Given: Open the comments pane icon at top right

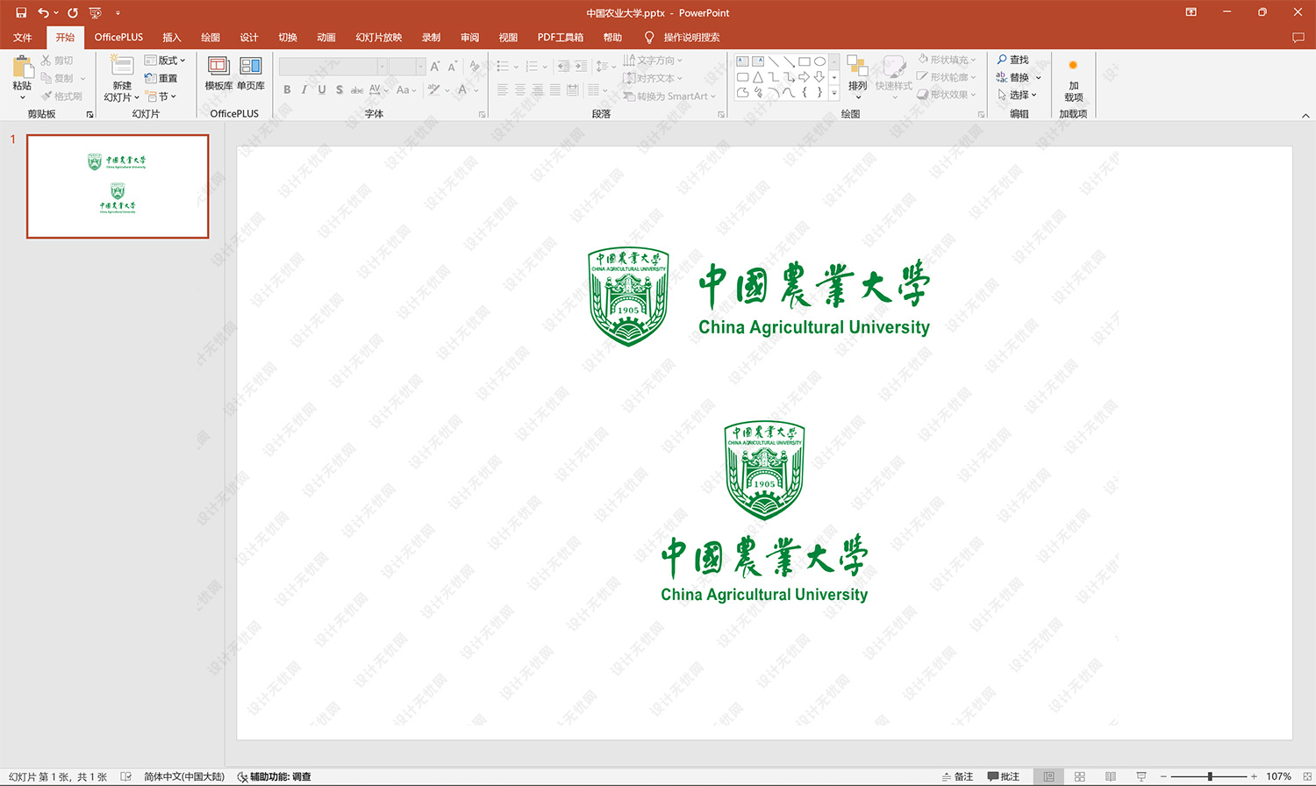Looking at the screenshot, I should click(x=1298, y=37).
